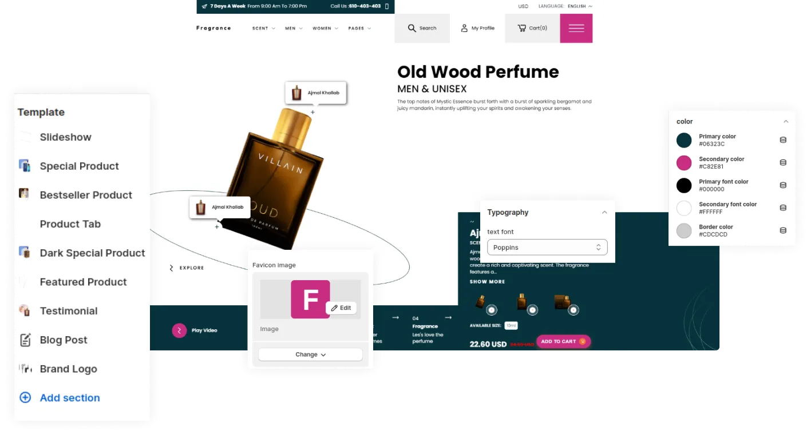The image size is (811, 435).
Task: Click the pink F favicon image
Action: pos(310,299)
